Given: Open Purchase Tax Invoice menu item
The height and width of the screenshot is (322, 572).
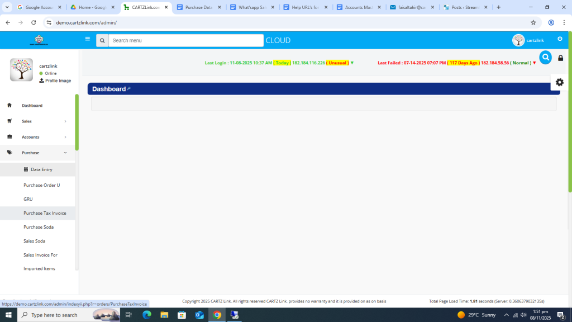Looking at the screenshot, I should [45, 213].
